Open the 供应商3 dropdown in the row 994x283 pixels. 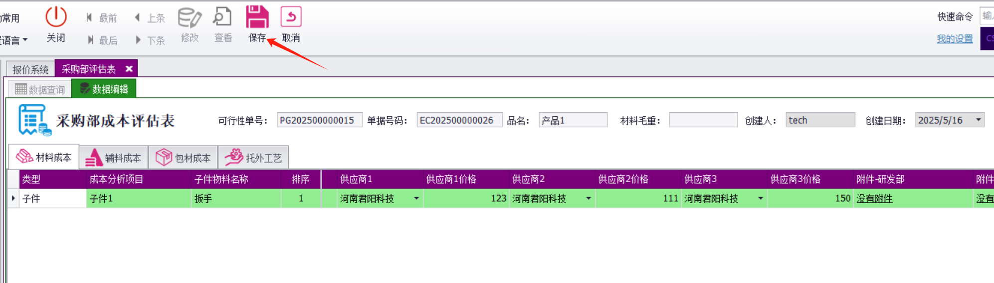tap(761, 199)
